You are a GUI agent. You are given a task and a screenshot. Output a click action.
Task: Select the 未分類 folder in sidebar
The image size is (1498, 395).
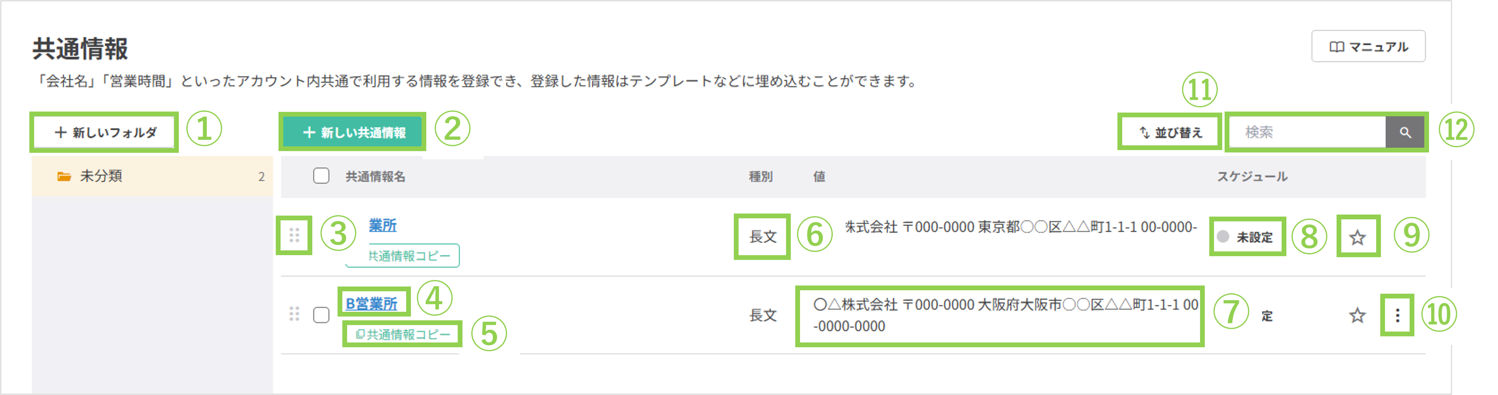[x=105, y=175]
